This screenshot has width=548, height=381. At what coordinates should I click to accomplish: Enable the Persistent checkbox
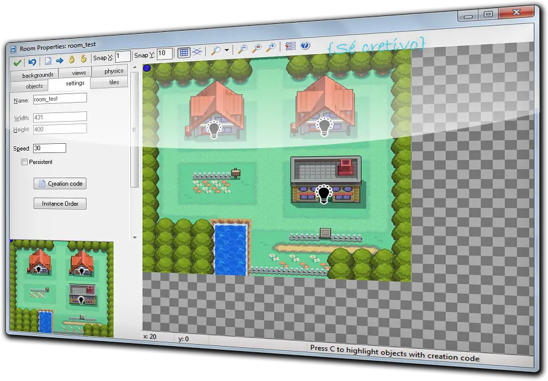click(x=24, y=162)
